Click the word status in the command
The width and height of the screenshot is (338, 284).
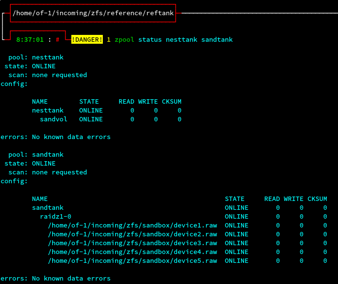150,40
